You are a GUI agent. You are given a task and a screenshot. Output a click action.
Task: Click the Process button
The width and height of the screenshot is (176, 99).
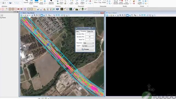pyautogui.click(x=85, y=49)
